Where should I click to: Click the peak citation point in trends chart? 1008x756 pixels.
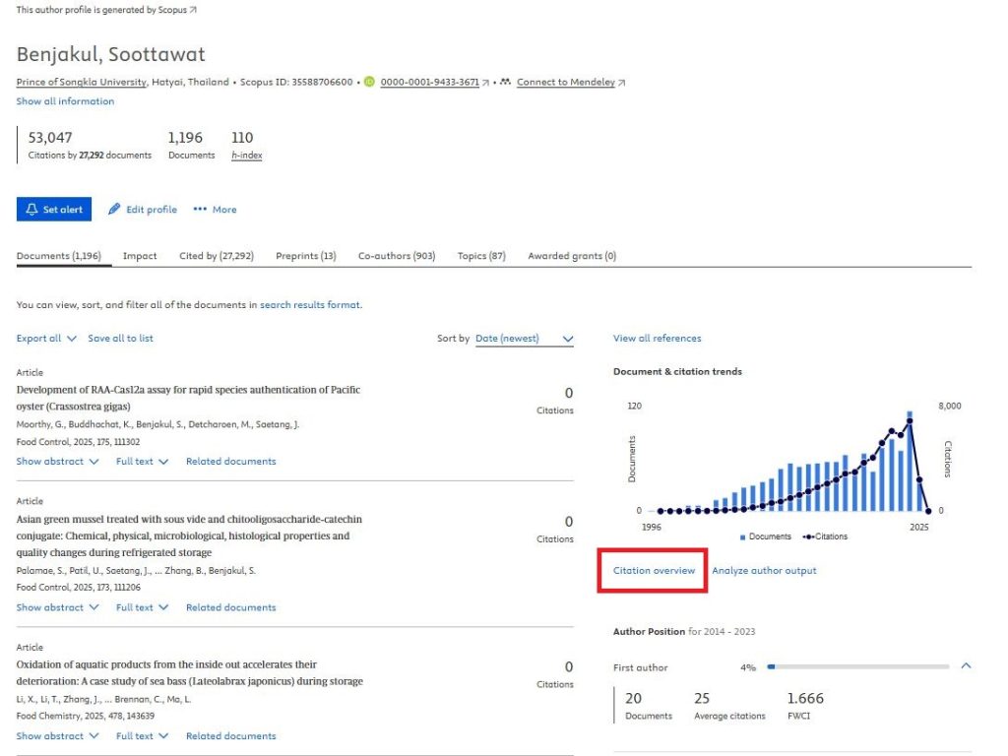pos(911,422)
